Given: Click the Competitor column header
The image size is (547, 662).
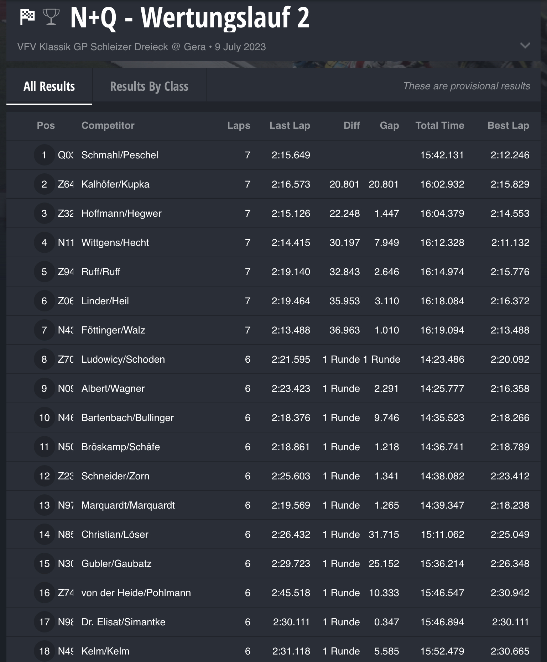Looking at the screenshot, I should [108, 126].
